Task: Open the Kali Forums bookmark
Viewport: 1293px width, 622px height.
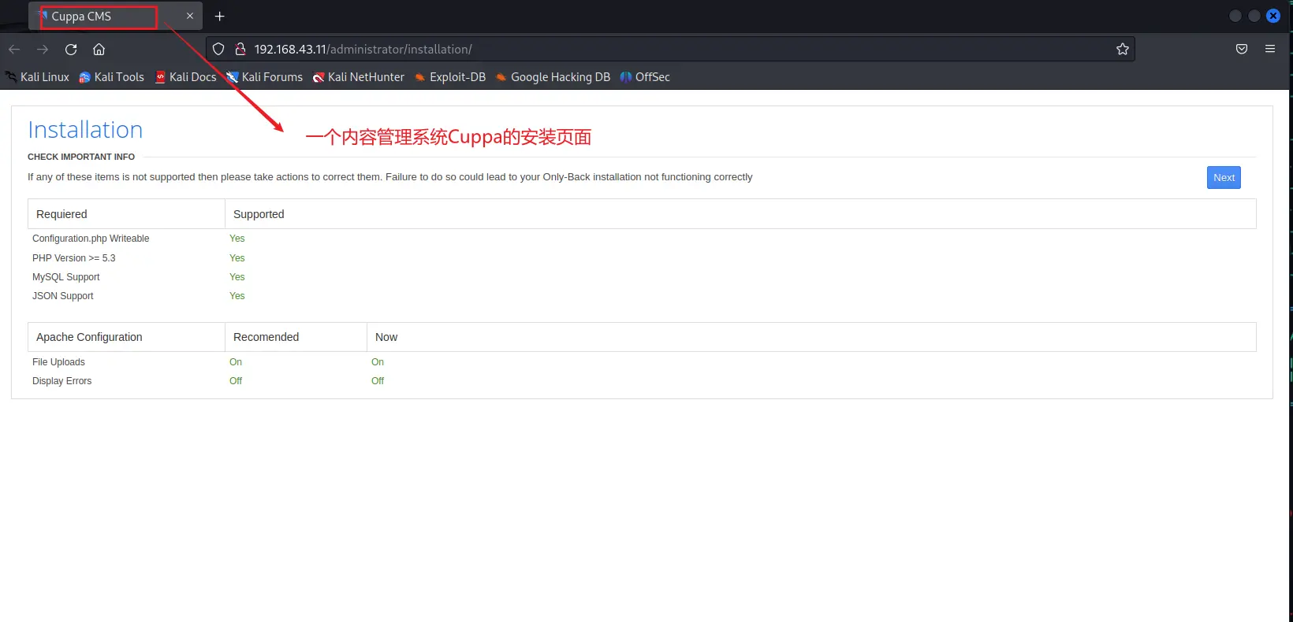Action: (265, 77)
